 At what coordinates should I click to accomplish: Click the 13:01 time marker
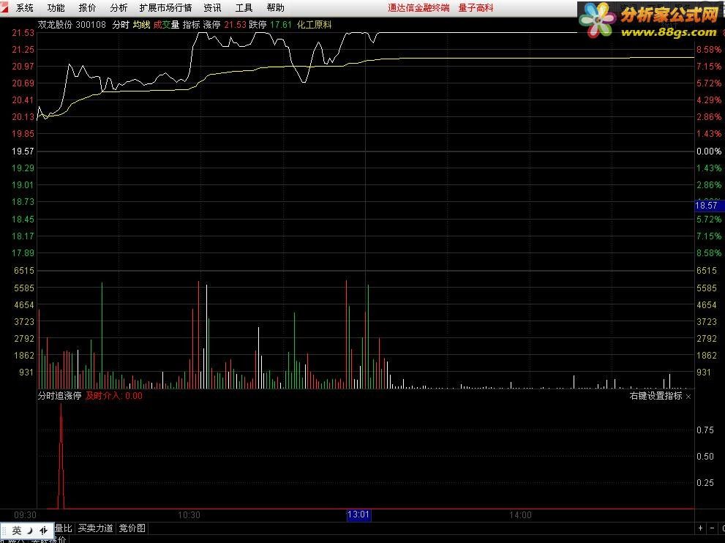[358, 514]
